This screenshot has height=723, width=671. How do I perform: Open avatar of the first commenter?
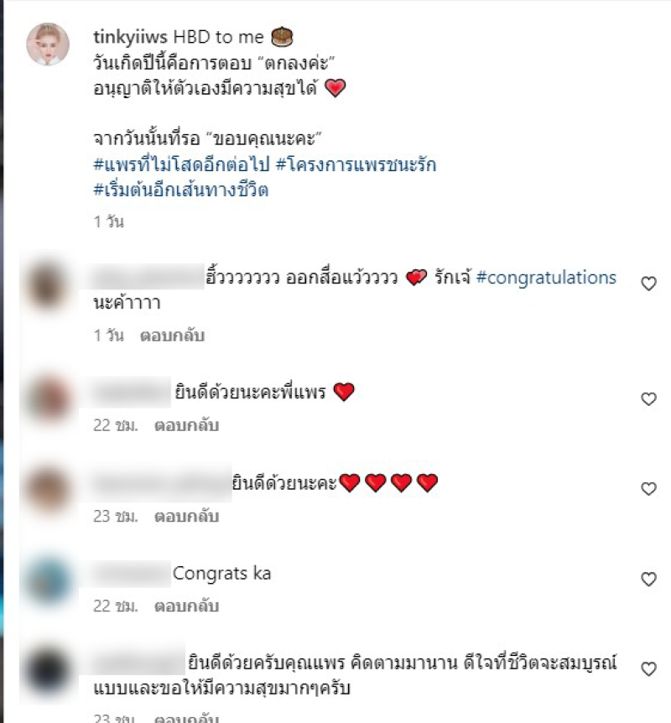(x=48, y=284)
